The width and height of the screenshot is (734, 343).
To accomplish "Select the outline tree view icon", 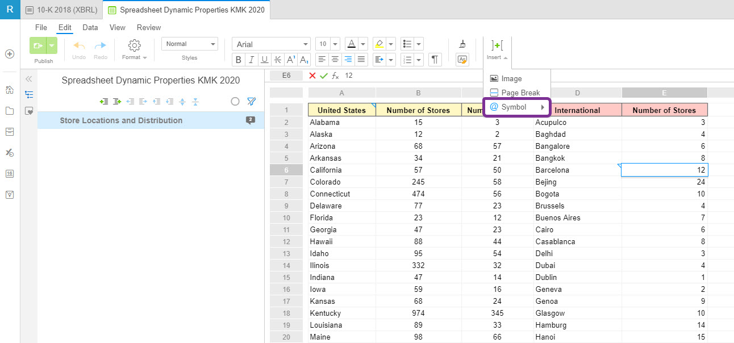I will [29, 95].
